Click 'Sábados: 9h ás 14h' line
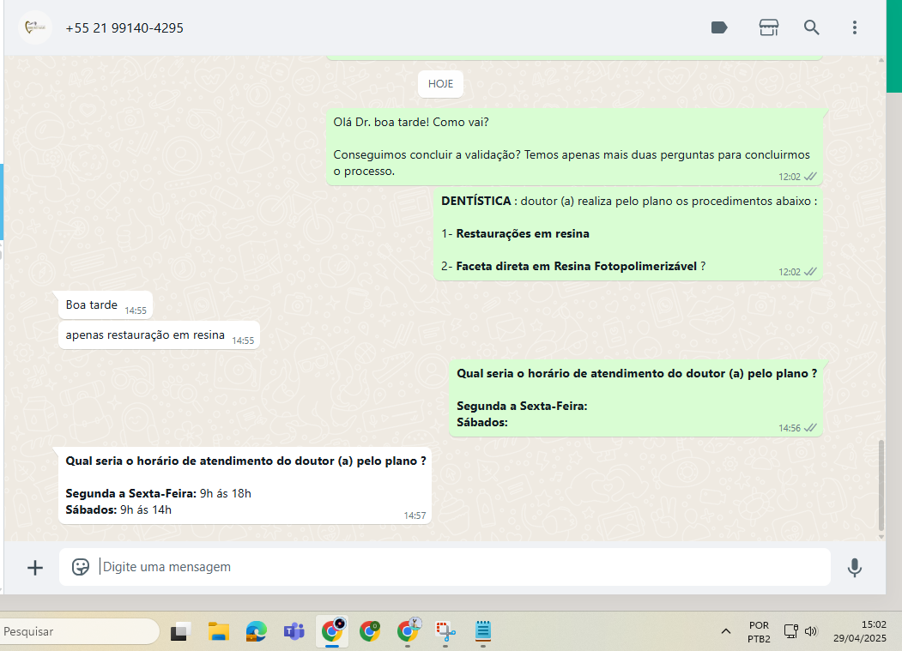This screenshot has height=651, width=902. click(118, 510)
